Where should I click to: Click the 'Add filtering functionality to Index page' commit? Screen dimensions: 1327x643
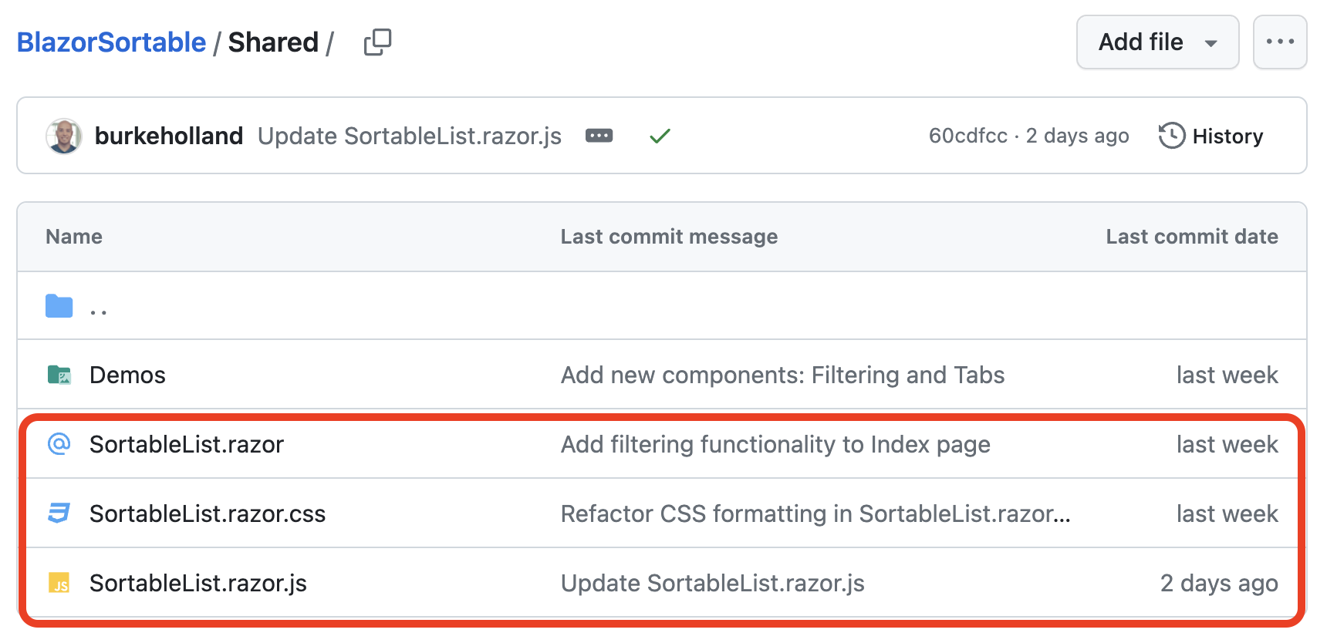[775, 445]
